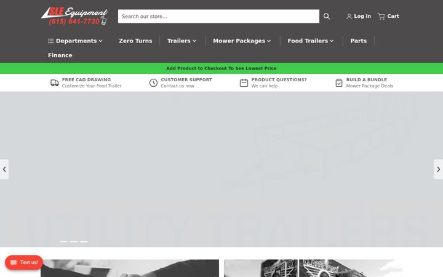The width and height of the screenshot is (443, 277).
Task: Click the BUILD A BUNDLE heading
Action: click(x=367, y=79)
